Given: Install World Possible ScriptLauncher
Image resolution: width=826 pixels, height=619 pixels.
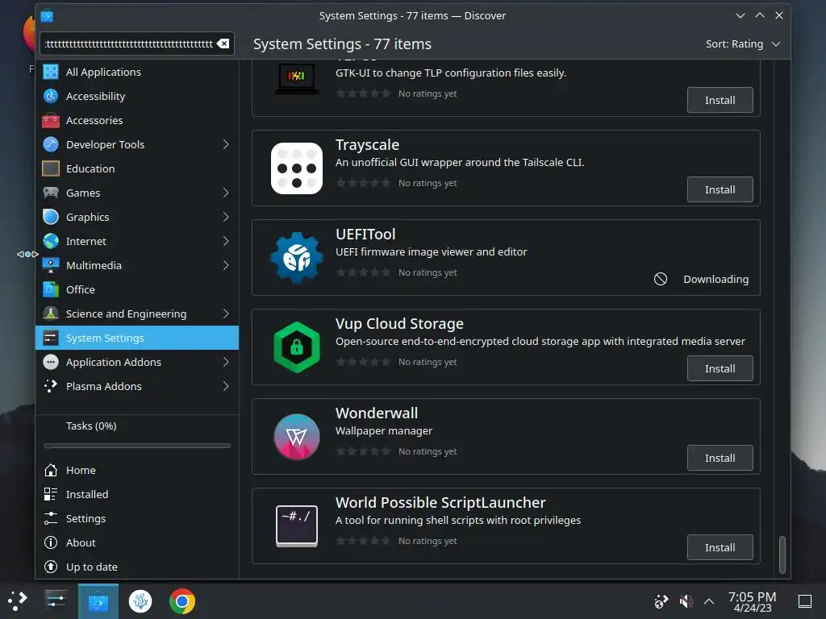Looking at the screenshot, I should pyautogui.click(x=720, y=547).
